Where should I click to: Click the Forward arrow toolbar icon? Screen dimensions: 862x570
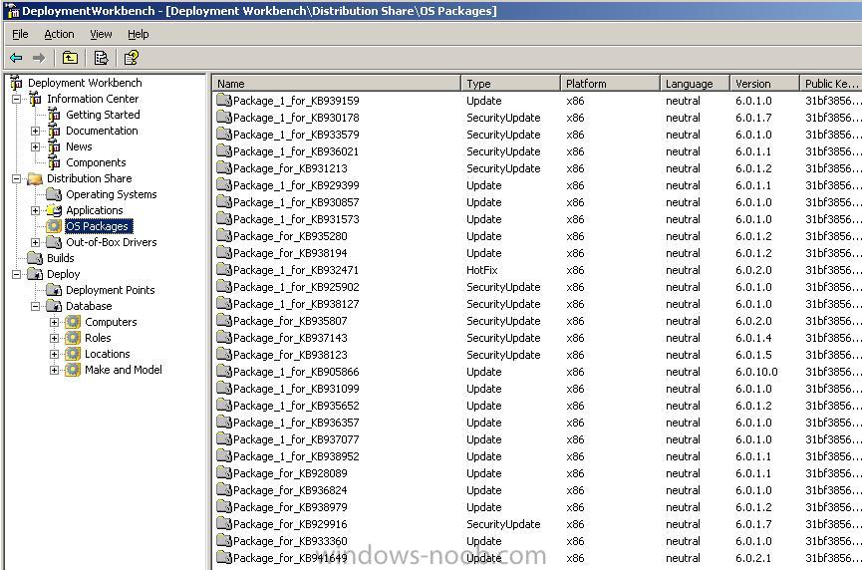pyautogui.click(x=39, y=58)
